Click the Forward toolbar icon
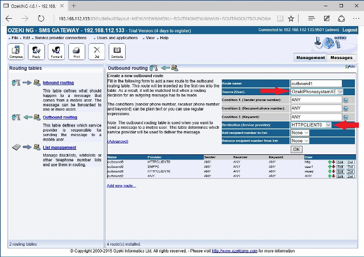 point(56,52)
